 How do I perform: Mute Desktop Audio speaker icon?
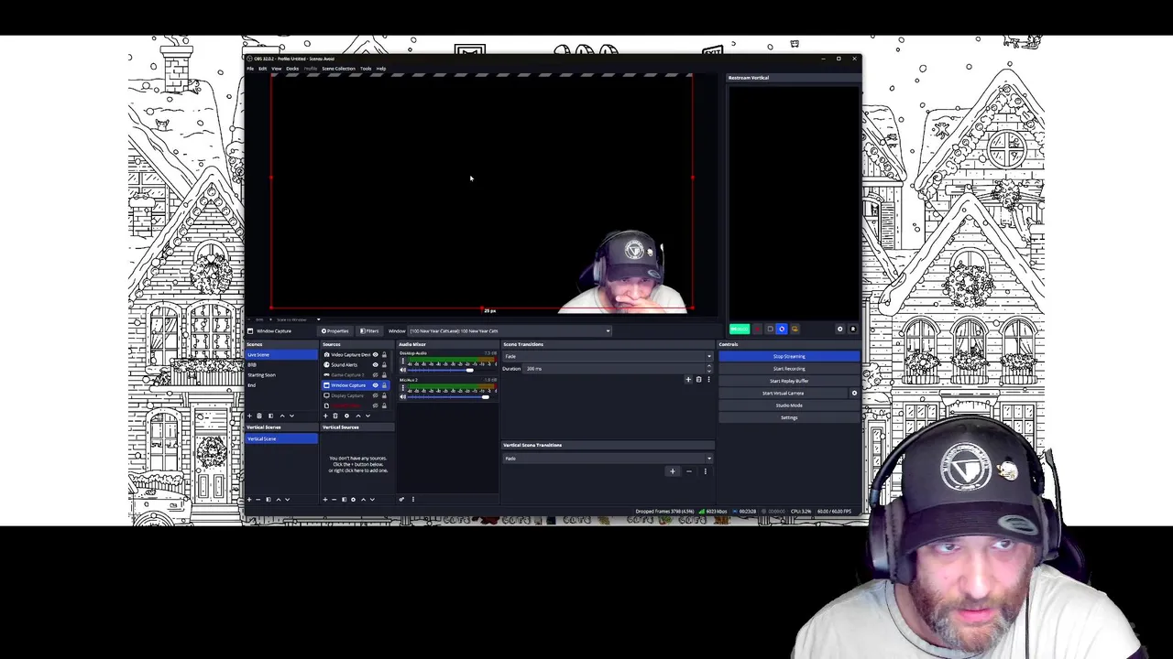(403, 370)
